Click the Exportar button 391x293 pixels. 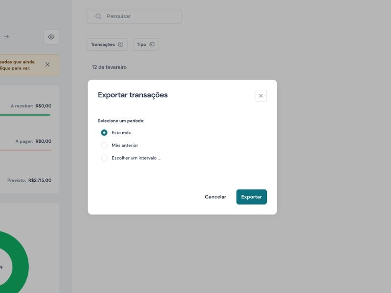[x=251, y=197]
